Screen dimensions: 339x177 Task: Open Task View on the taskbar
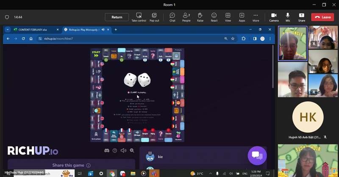[80, 173]
